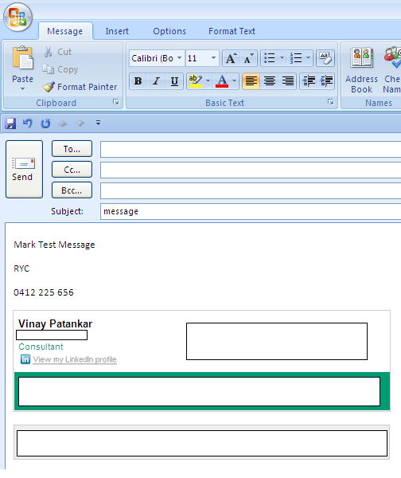
Task: Center the text
Action: (270, 81)
